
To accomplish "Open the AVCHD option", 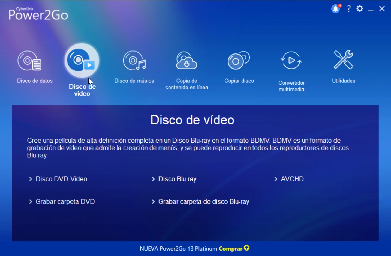I will point(292,179).
